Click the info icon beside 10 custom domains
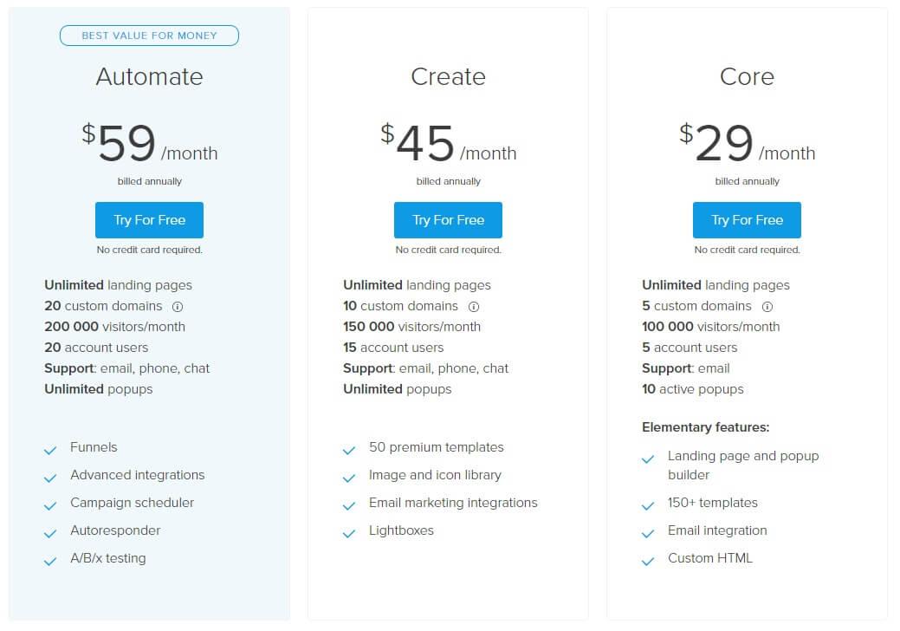This screenshot has height=631, width=900. coord(474,307)
